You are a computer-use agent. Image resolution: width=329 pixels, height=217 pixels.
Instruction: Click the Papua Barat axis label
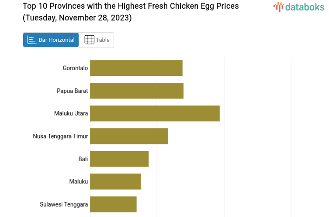click(x=72, y=91)
